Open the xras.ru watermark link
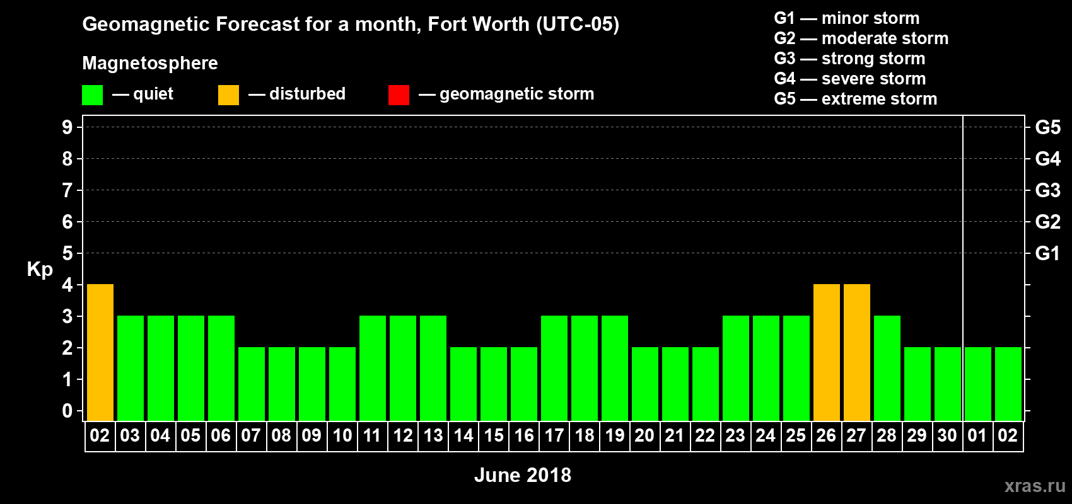Image resolution: width=1072 pixels, height=504 pixels. [1034, 485]
